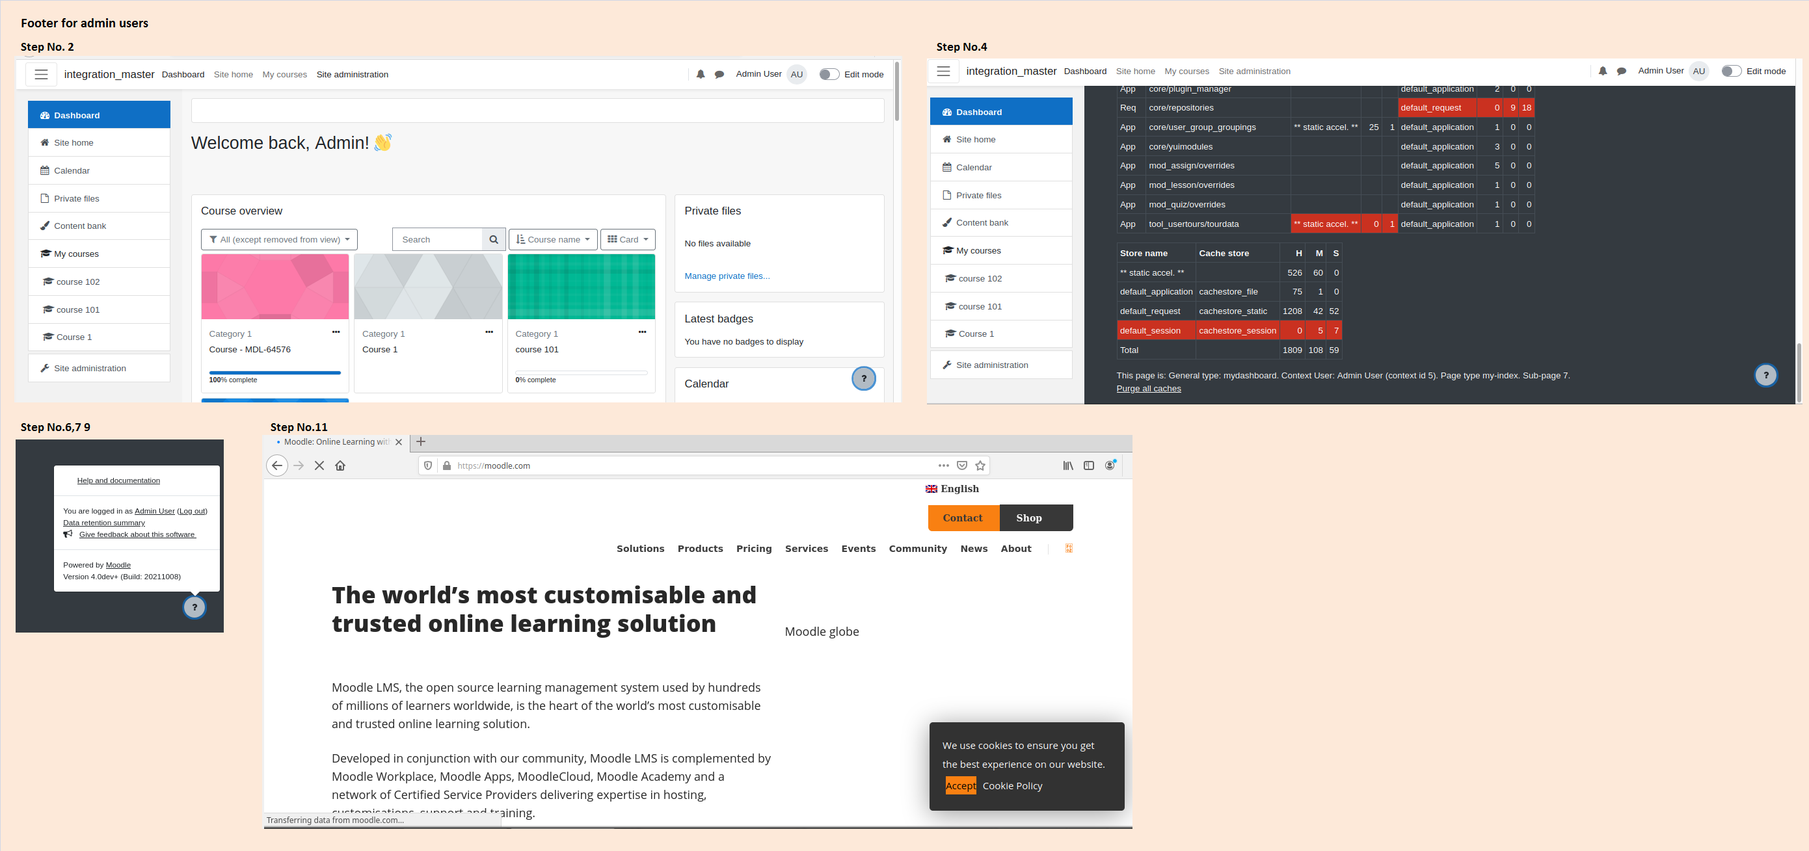Click Purge all caches link
Image resolution: width=1809 pixels, height=851 pixels.
1148,388
